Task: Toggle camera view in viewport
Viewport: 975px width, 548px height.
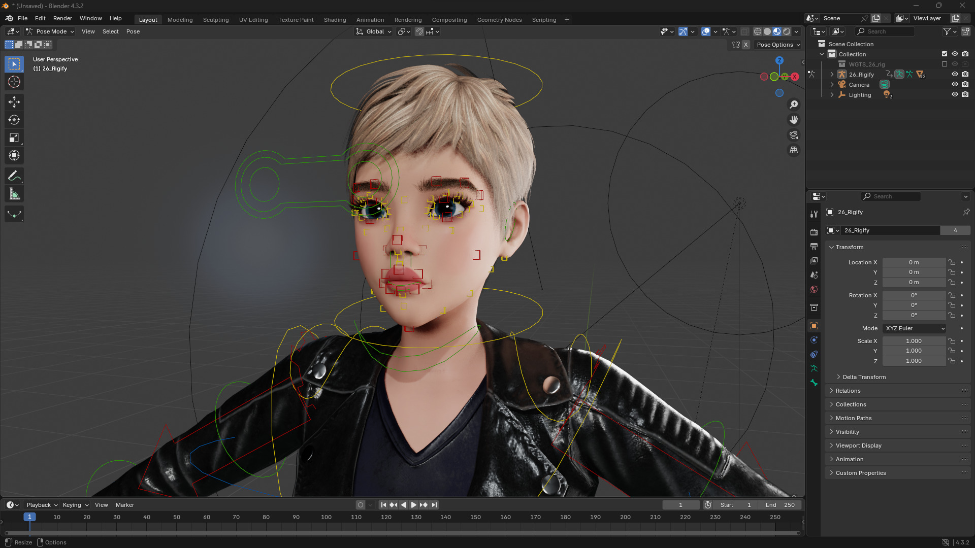Action: [x=793, y=135]
